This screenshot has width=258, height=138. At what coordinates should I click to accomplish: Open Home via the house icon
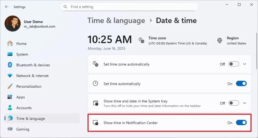(x=10, y=44)
